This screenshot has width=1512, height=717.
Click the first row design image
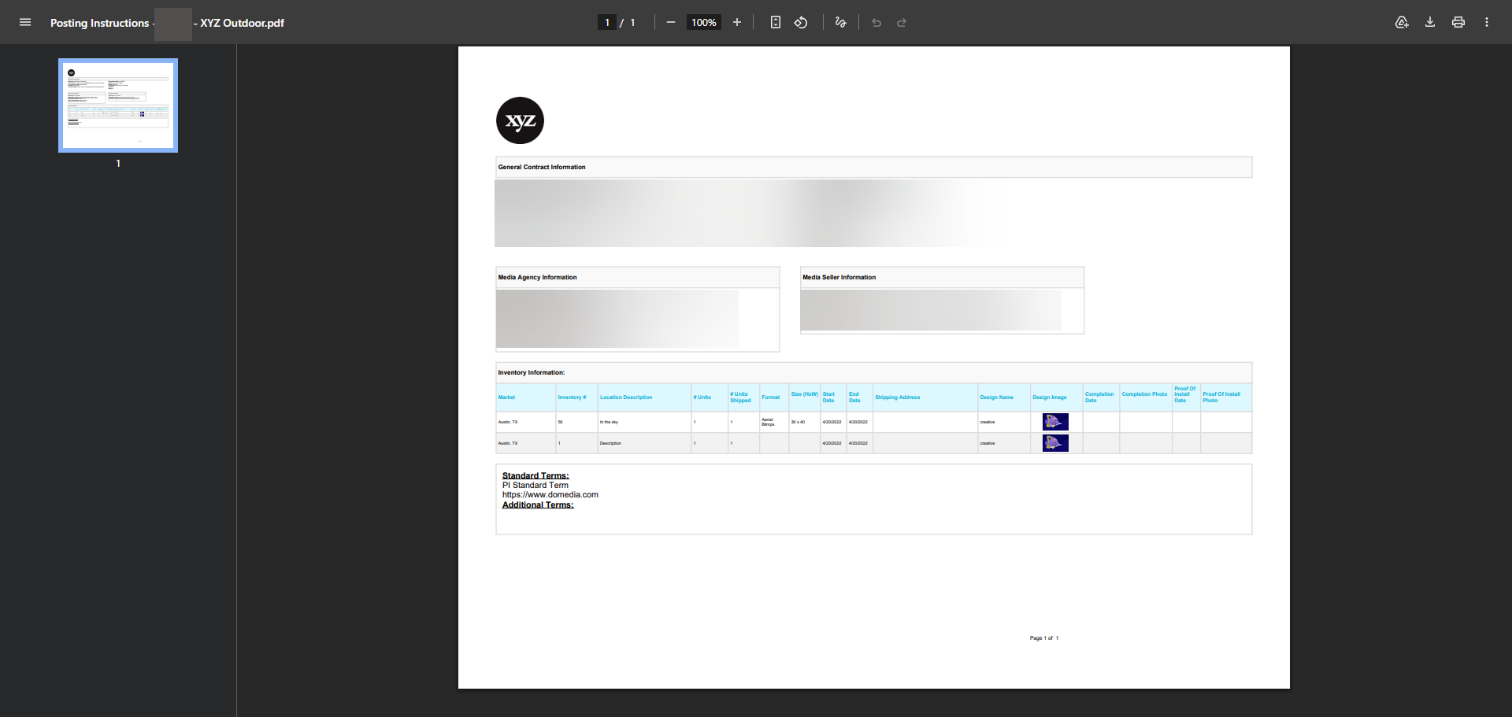1055,422
